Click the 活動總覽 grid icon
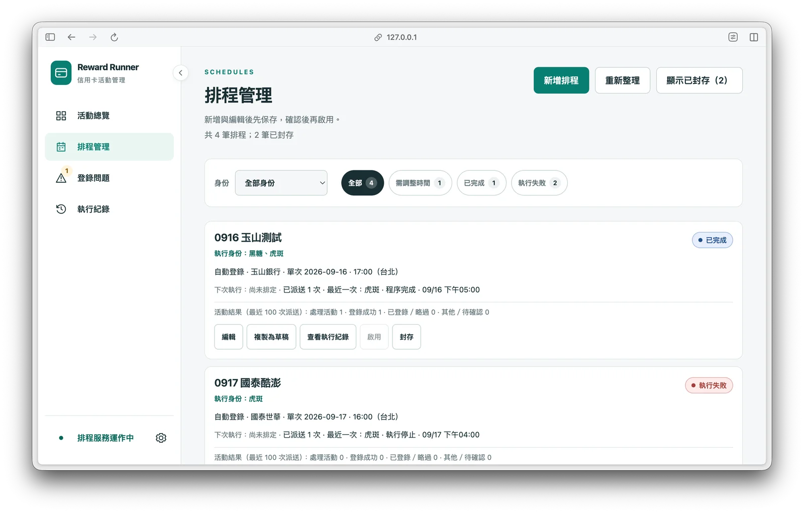 coord(61,116)
